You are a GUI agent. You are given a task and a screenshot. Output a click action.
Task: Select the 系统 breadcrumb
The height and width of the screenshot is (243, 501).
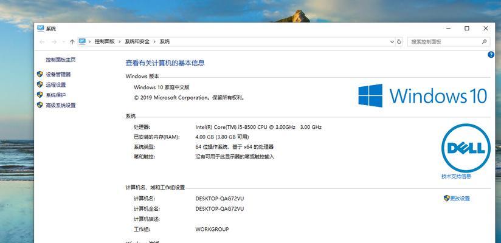pyautogui.click(x=165, y=41)
